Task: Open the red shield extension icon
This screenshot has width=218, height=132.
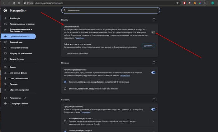Action: (x=184, y=3)
